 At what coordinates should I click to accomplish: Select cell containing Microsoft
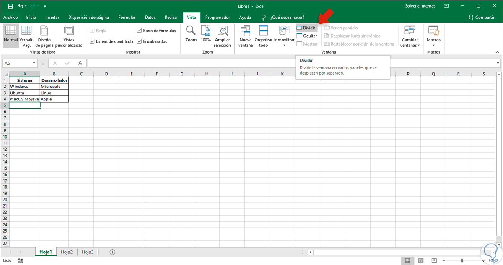[54, 87]
